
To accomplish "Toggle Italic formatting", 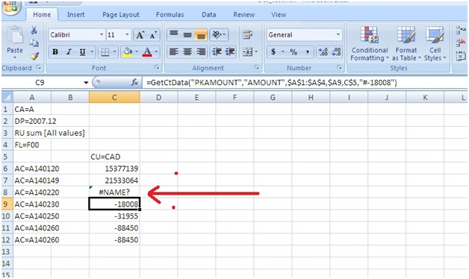I will pyautogui.click(x=69, y=52).
